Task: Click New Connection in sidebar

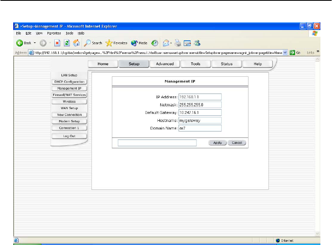Action: click(x=69, y=115)
